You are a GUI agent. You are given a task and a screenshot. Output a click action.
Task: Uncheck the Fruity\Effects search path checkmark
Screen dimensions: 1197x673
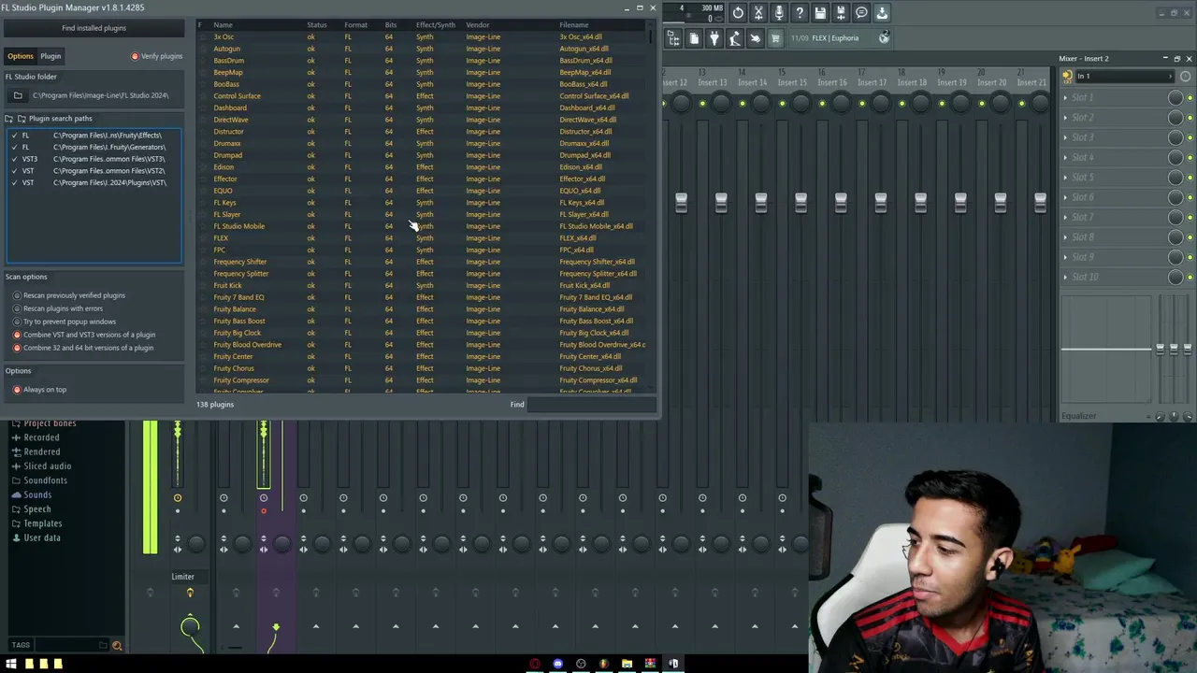tap(14, 136)
